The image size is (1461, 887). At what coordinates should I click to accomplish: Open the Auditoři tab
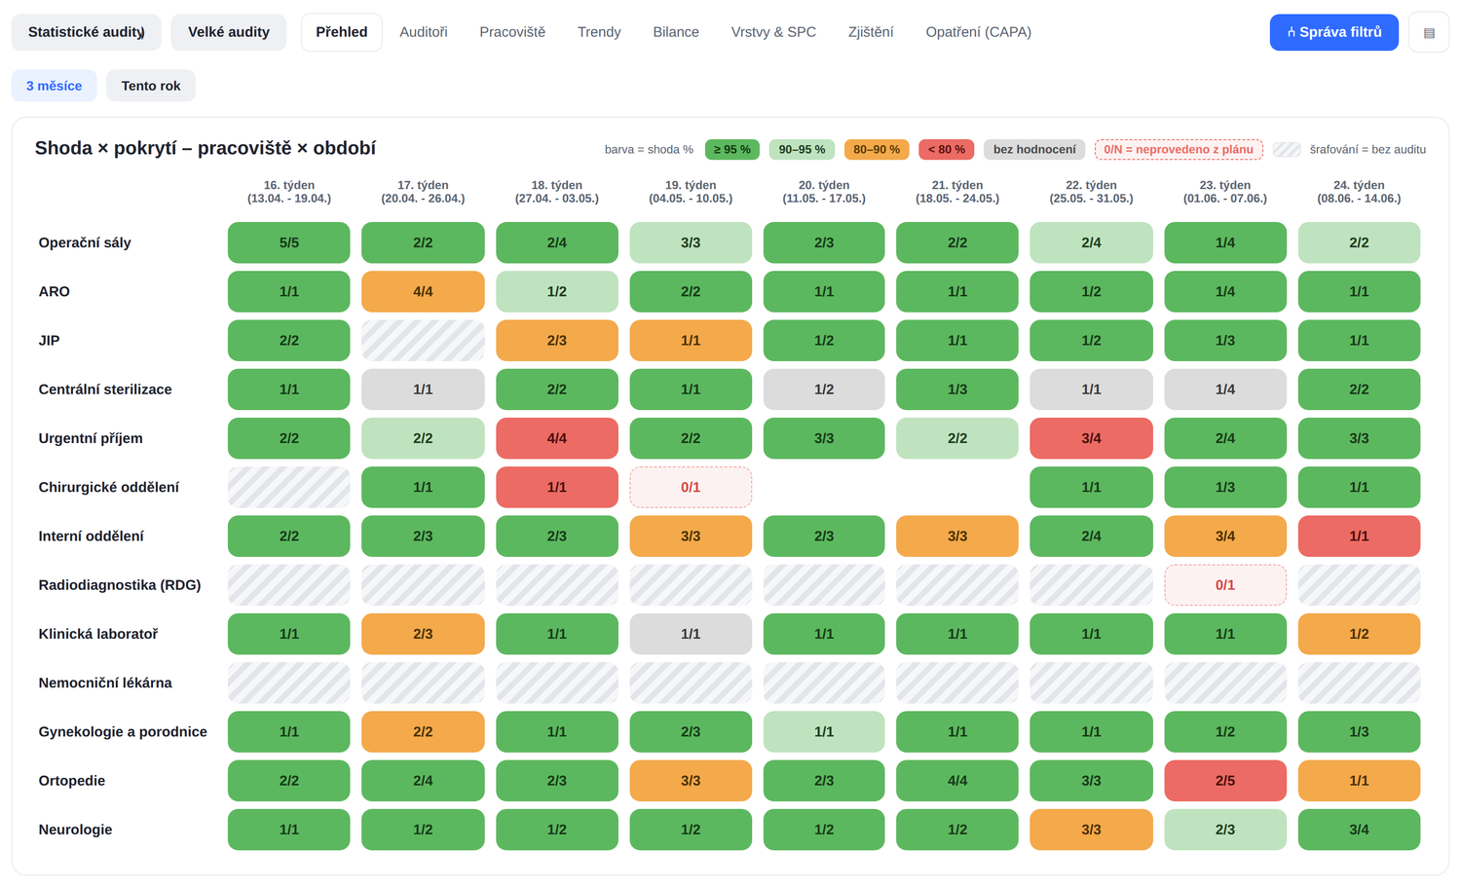424,32
